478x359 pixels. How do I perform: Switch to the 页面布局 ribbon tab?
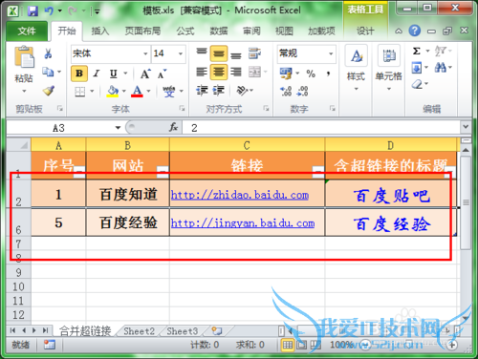coord(142,32)
